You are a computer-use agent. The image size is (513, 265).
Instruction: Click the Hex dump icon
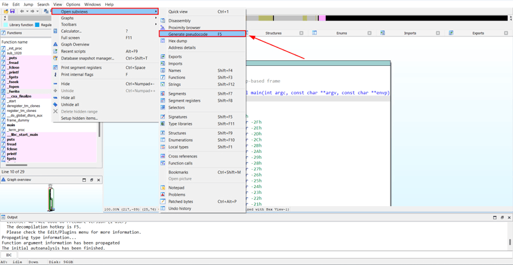pos(163,41)
